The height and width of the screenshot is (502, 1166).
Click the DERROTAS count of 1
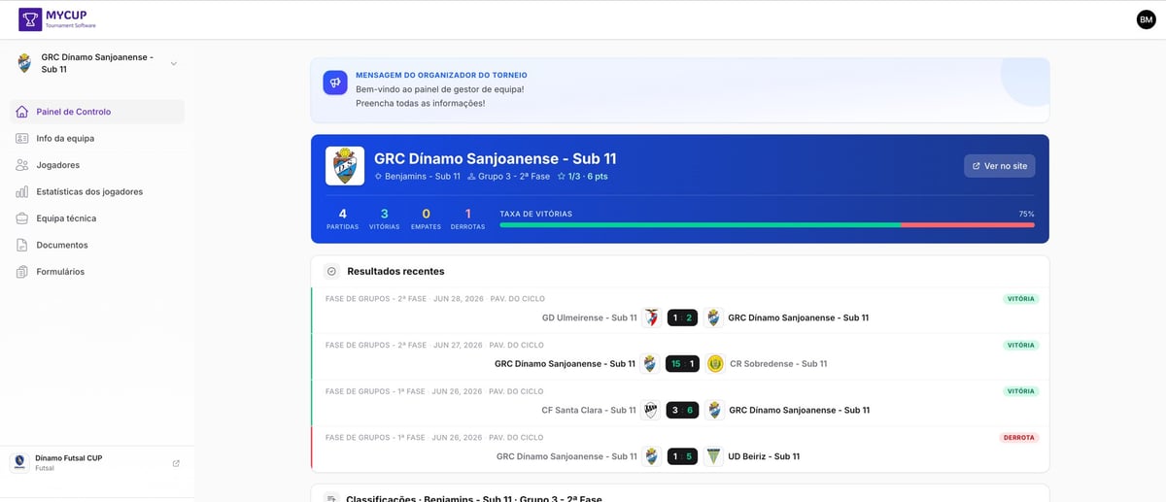click(467, 214)
